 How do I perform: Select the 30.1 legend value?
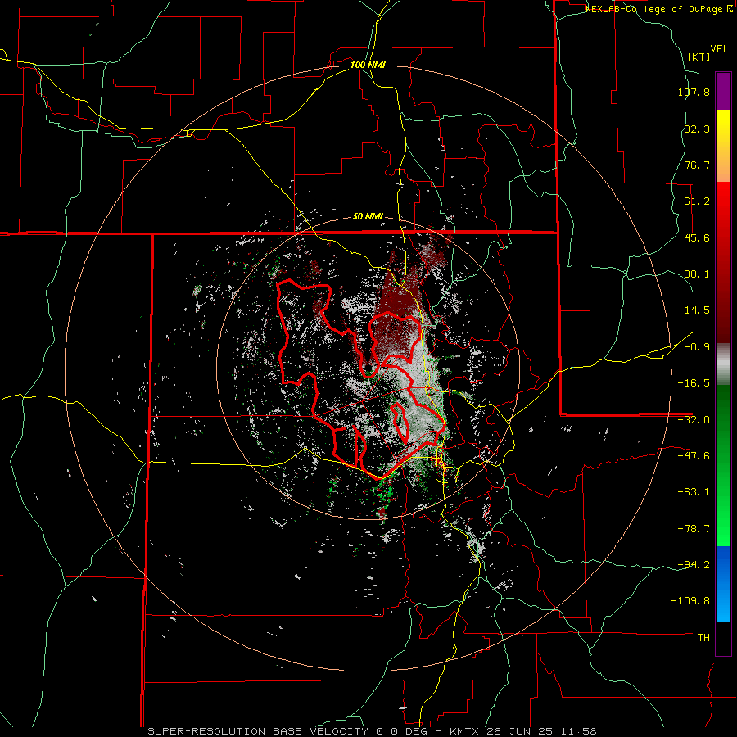coord(697,274)
